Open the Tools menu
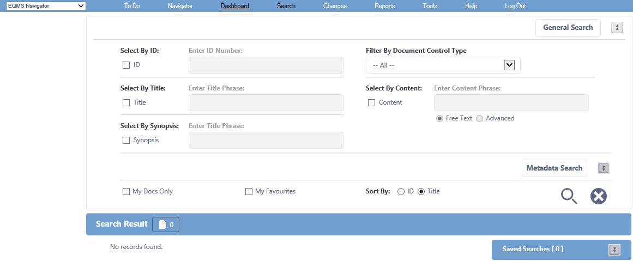Viewport: 633px width, 261px height. pos(430,6)
